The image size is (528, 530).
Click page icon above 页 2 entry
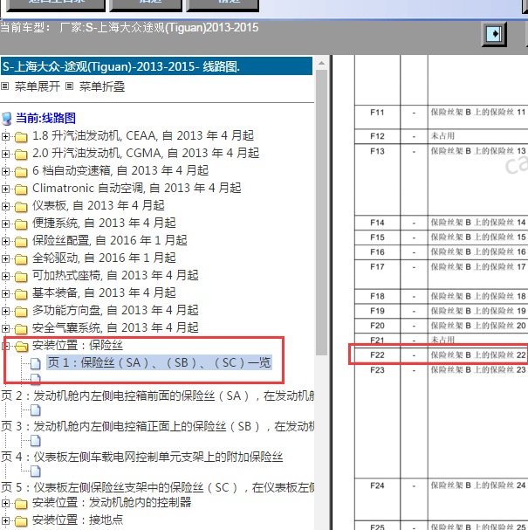pos(36,380)
